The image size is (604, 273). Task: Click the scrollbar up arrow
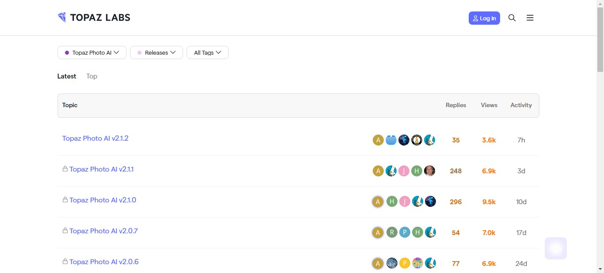600,4
